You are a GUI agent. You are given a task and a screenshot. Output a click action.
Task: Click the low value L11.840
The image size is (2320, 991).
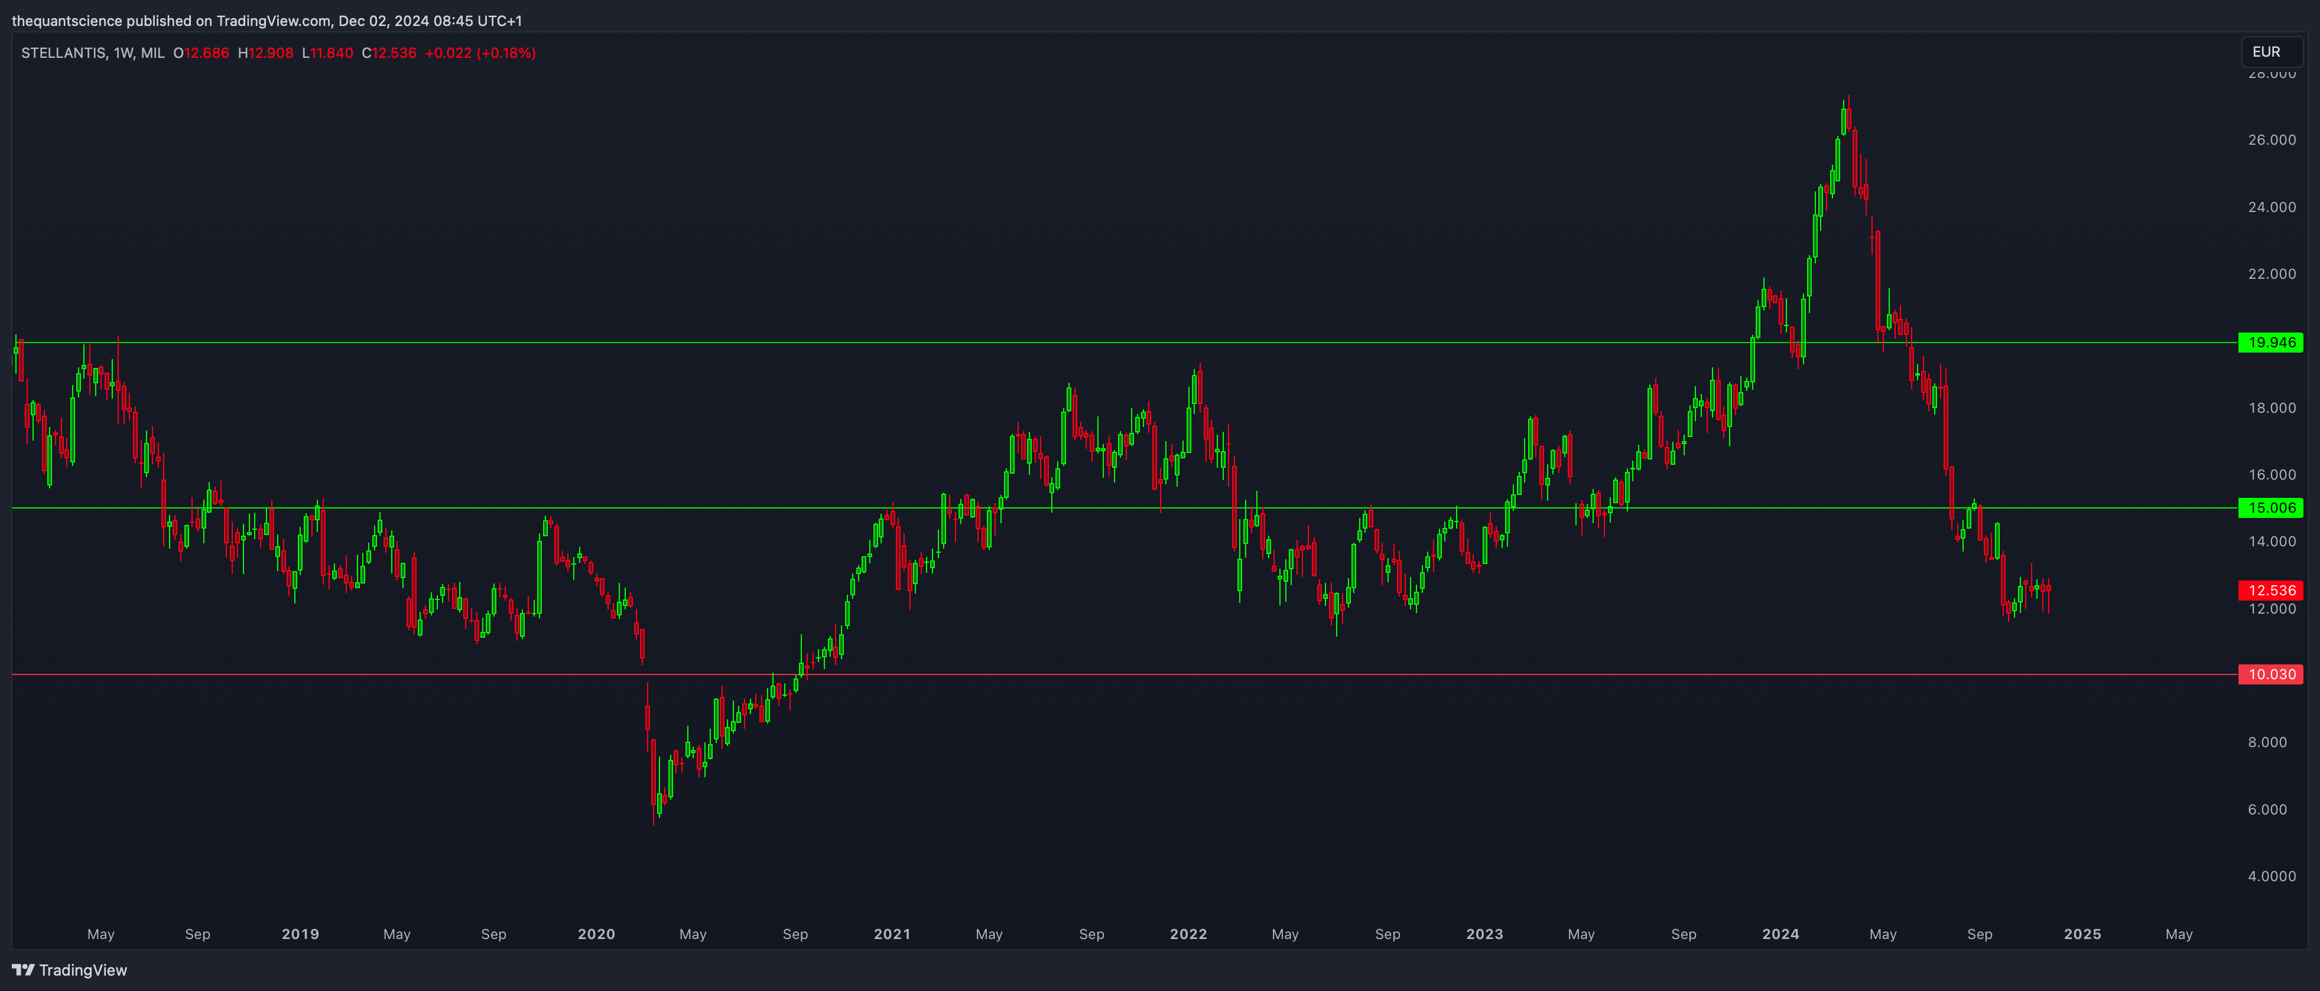327,53
